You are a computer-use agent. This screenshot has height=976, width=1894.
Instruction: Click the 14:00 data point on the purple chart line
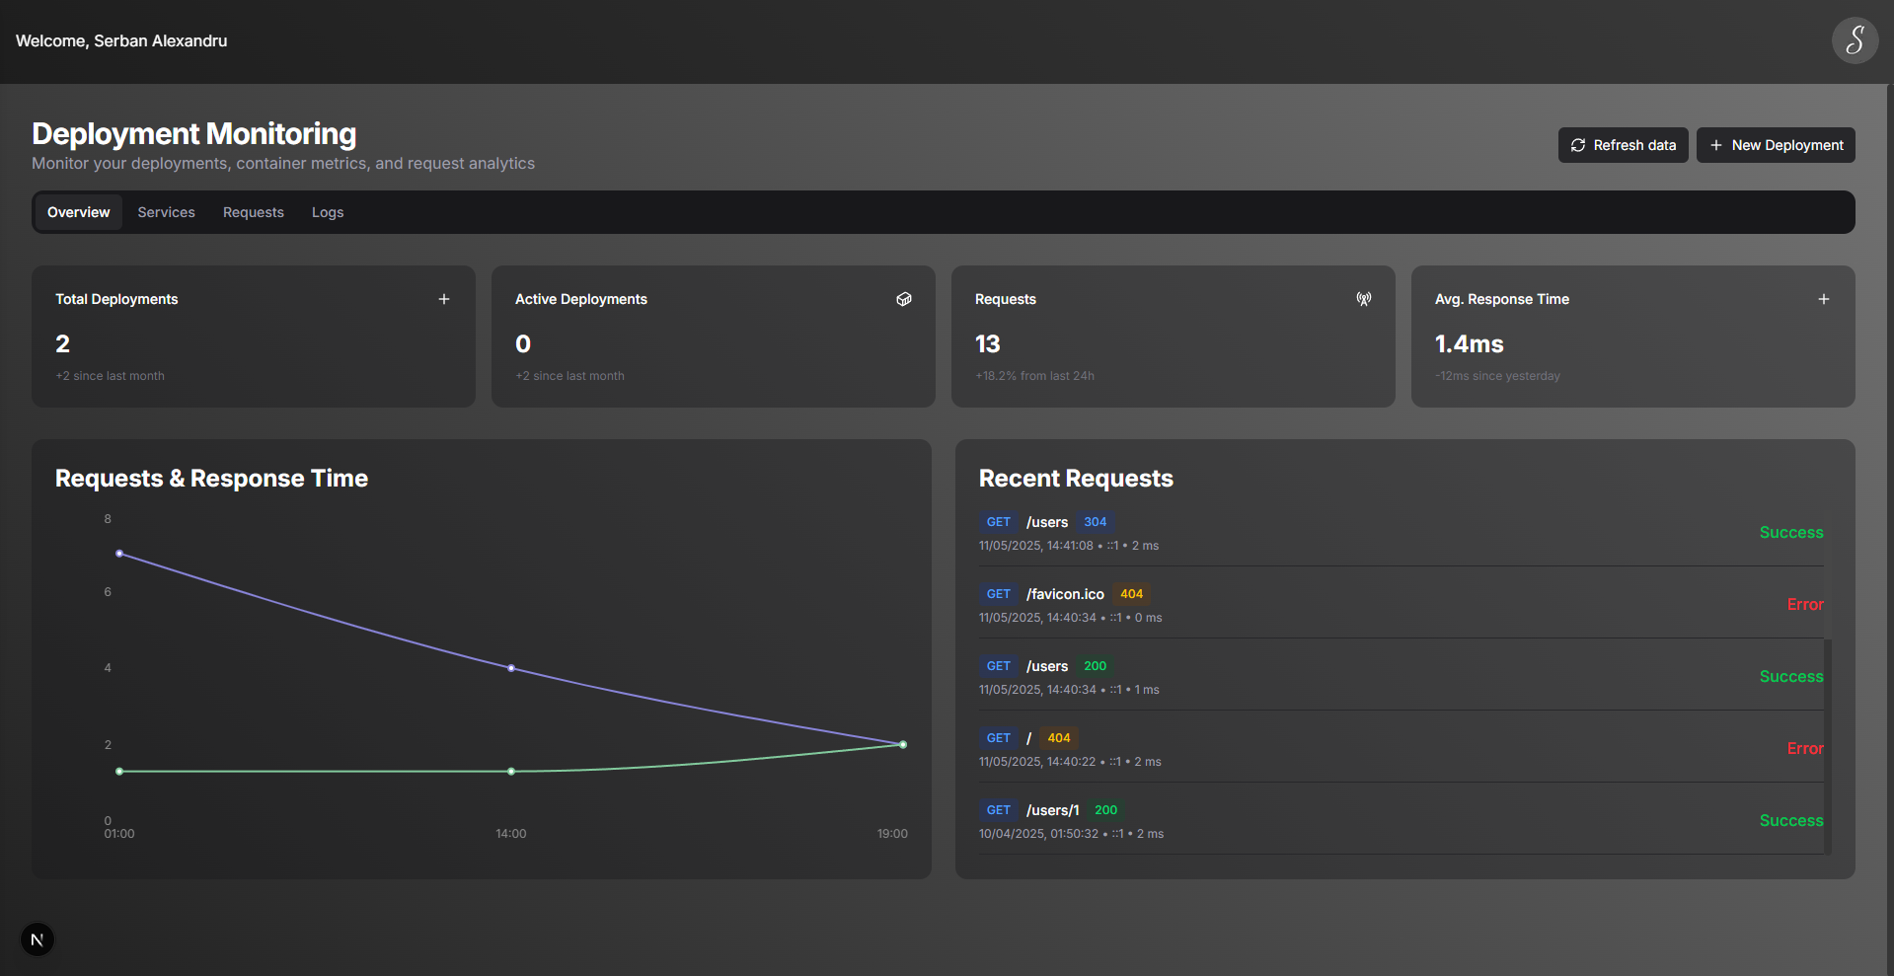click(510, 668)
